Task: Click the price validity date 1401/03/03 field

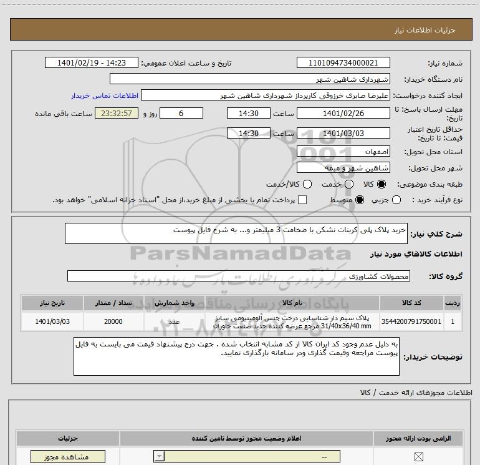Action: point(343,134)
